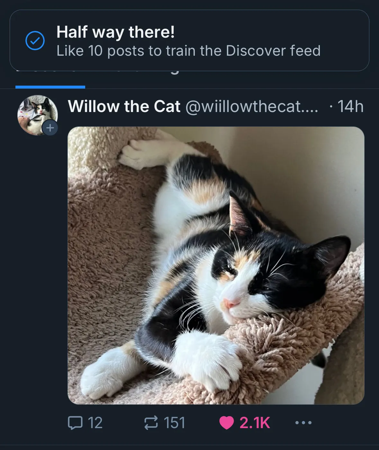Click "Like 10 posts to train the Discover feed"

(188, 51)
